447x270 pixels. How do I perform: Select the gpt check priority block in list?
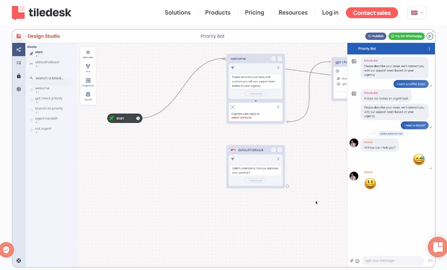click(x=48, y=98)
